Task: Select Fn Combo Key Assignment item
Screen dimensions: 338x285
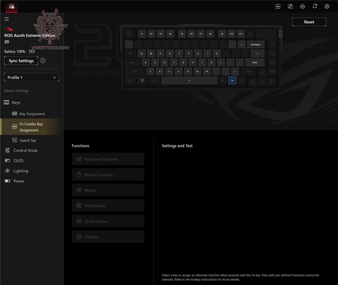Action: 32,127
